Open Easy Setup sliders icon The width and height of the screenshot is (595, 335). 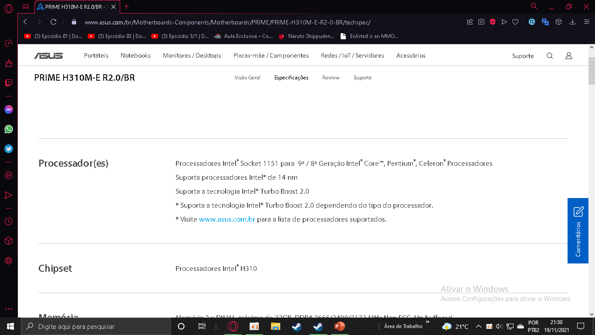pyautogui.click(x=586, y=22)
